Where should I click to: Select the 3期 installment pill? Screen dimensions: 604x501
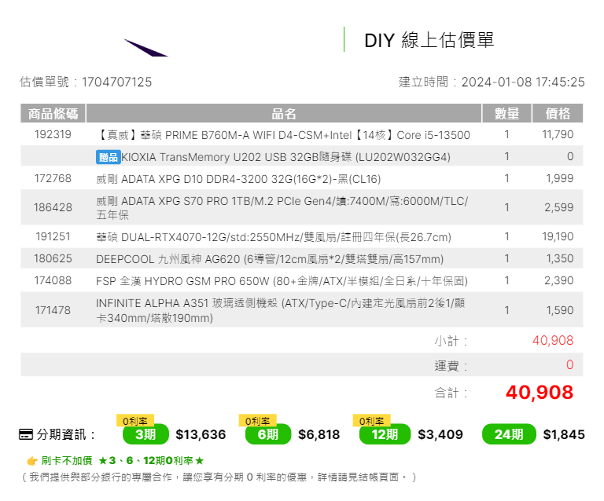[x=145, y=434]
